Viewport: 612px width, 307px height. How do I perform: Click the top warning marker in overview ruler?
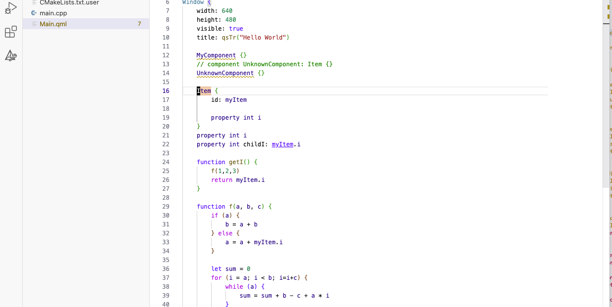pos(608,7)
